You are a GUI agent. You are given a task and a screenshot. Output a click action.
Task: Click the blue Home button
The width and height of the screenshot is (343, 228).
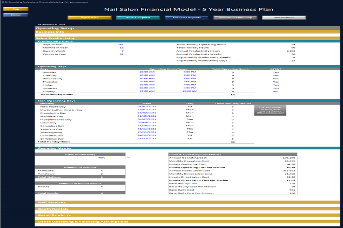pos(16,15)
